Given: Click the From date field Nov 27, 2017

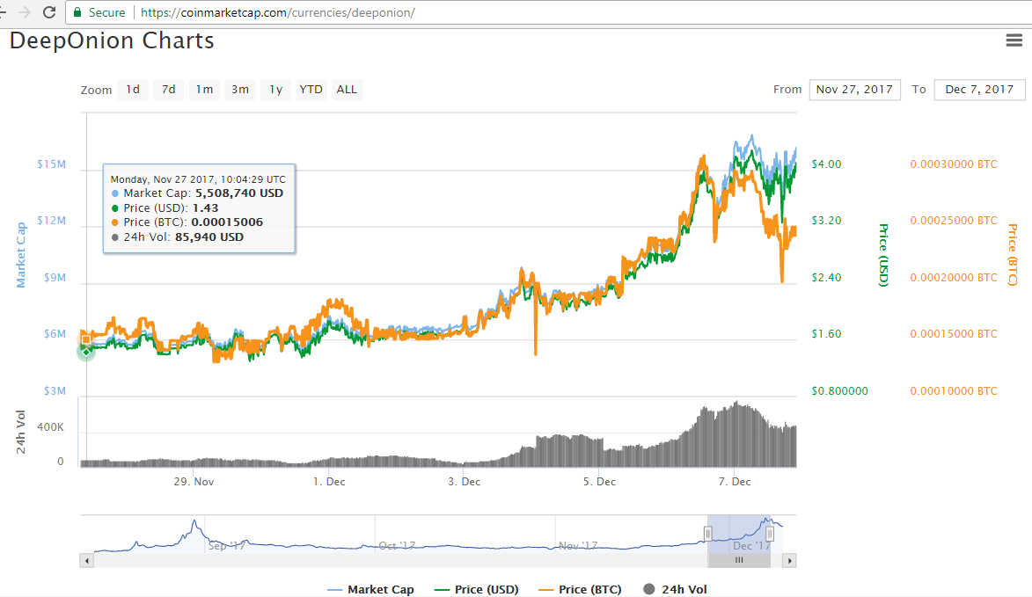Looking at the screenshot, I should [854, 90].
